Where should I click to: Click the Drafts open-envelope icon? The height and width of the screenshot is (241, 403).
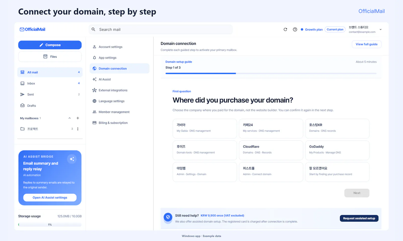tap(22, 106)
